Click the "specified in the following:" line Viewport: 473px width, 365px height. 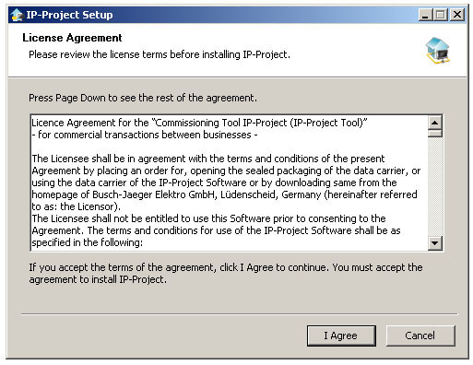(x=88, y=242)
